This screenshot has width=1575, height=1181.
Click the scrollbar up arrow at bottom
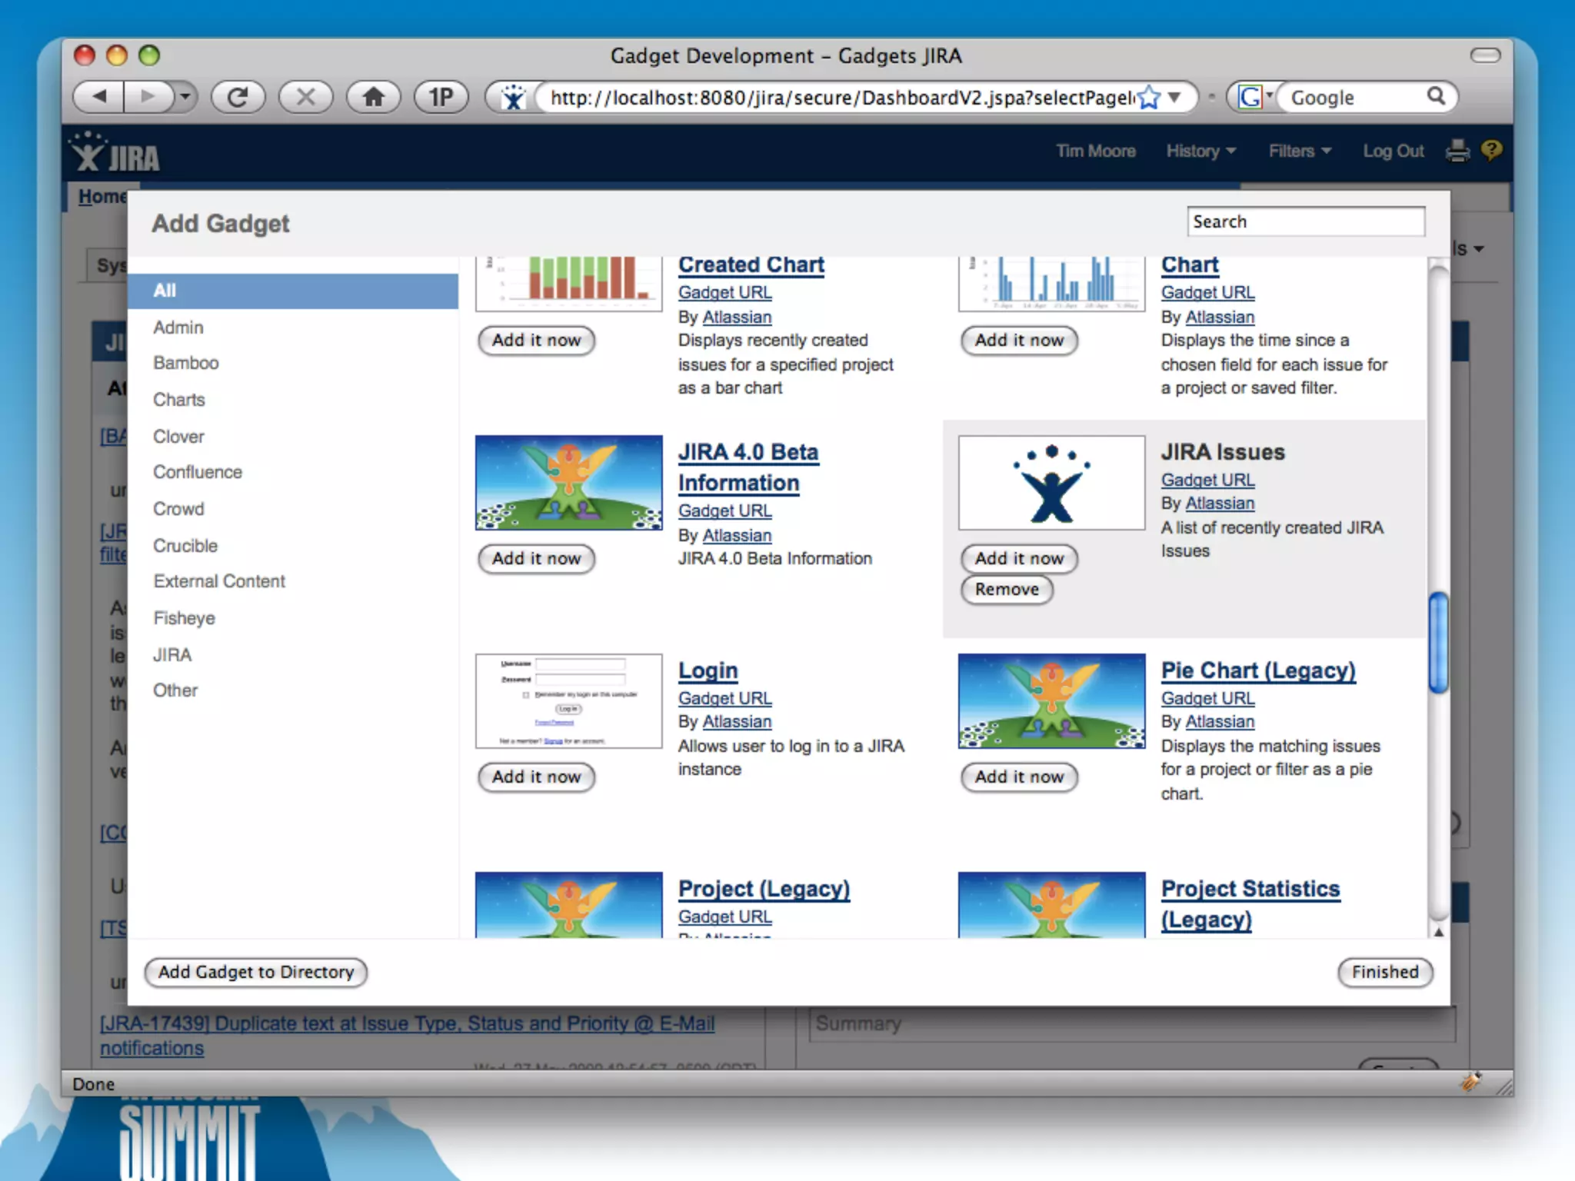click(1438, 932)
